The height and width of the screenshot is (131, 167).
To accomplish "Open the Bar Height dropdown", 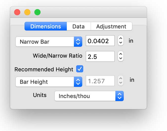I will pyautogui.click(x=49, y=82).
